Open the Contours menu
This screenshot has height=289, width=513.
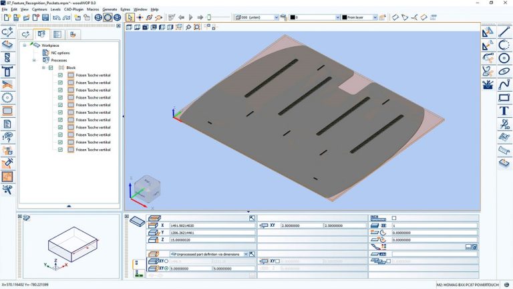(x=39, y=9)
